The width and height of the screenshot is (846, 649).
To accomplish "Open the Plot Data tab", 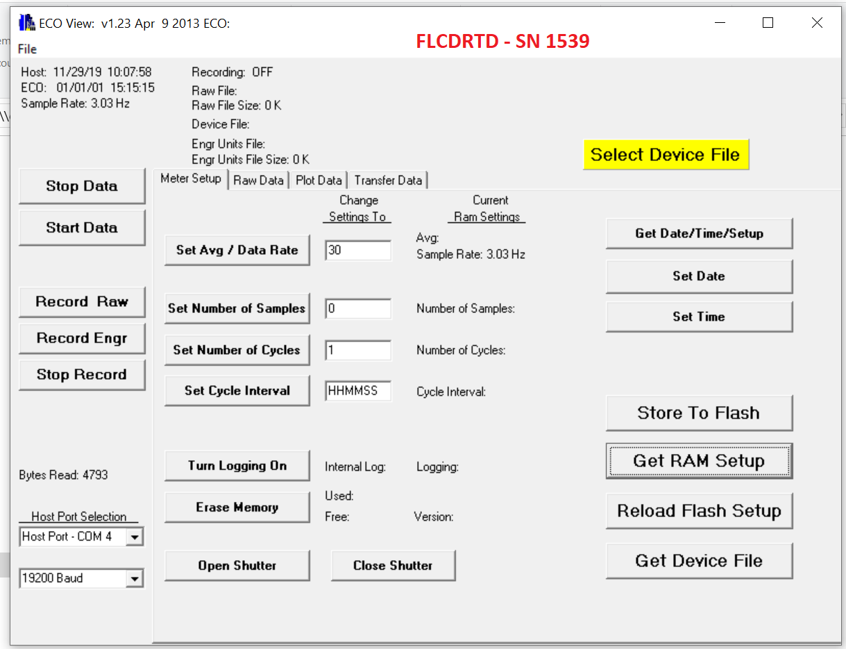I will tap(319, 180).
